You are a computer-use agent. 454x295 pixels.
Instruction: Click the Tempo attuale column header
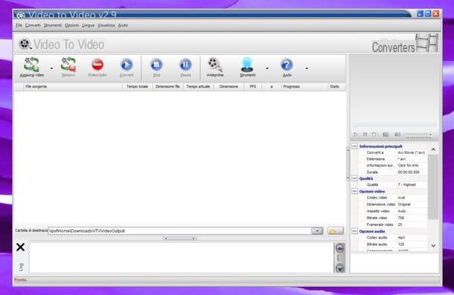pos(198,86)
